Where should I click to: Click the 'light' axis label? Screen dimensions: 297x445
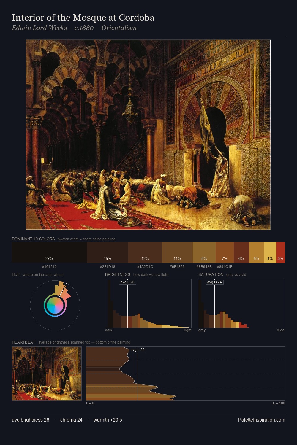click(188, 330)
